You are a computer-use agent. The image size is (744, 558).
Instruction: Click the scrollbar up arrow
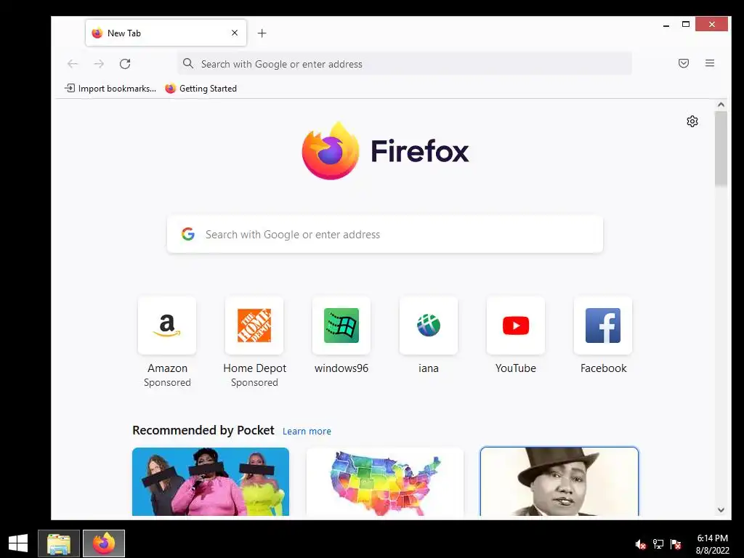pyautogui.click(x=721, y=105)
